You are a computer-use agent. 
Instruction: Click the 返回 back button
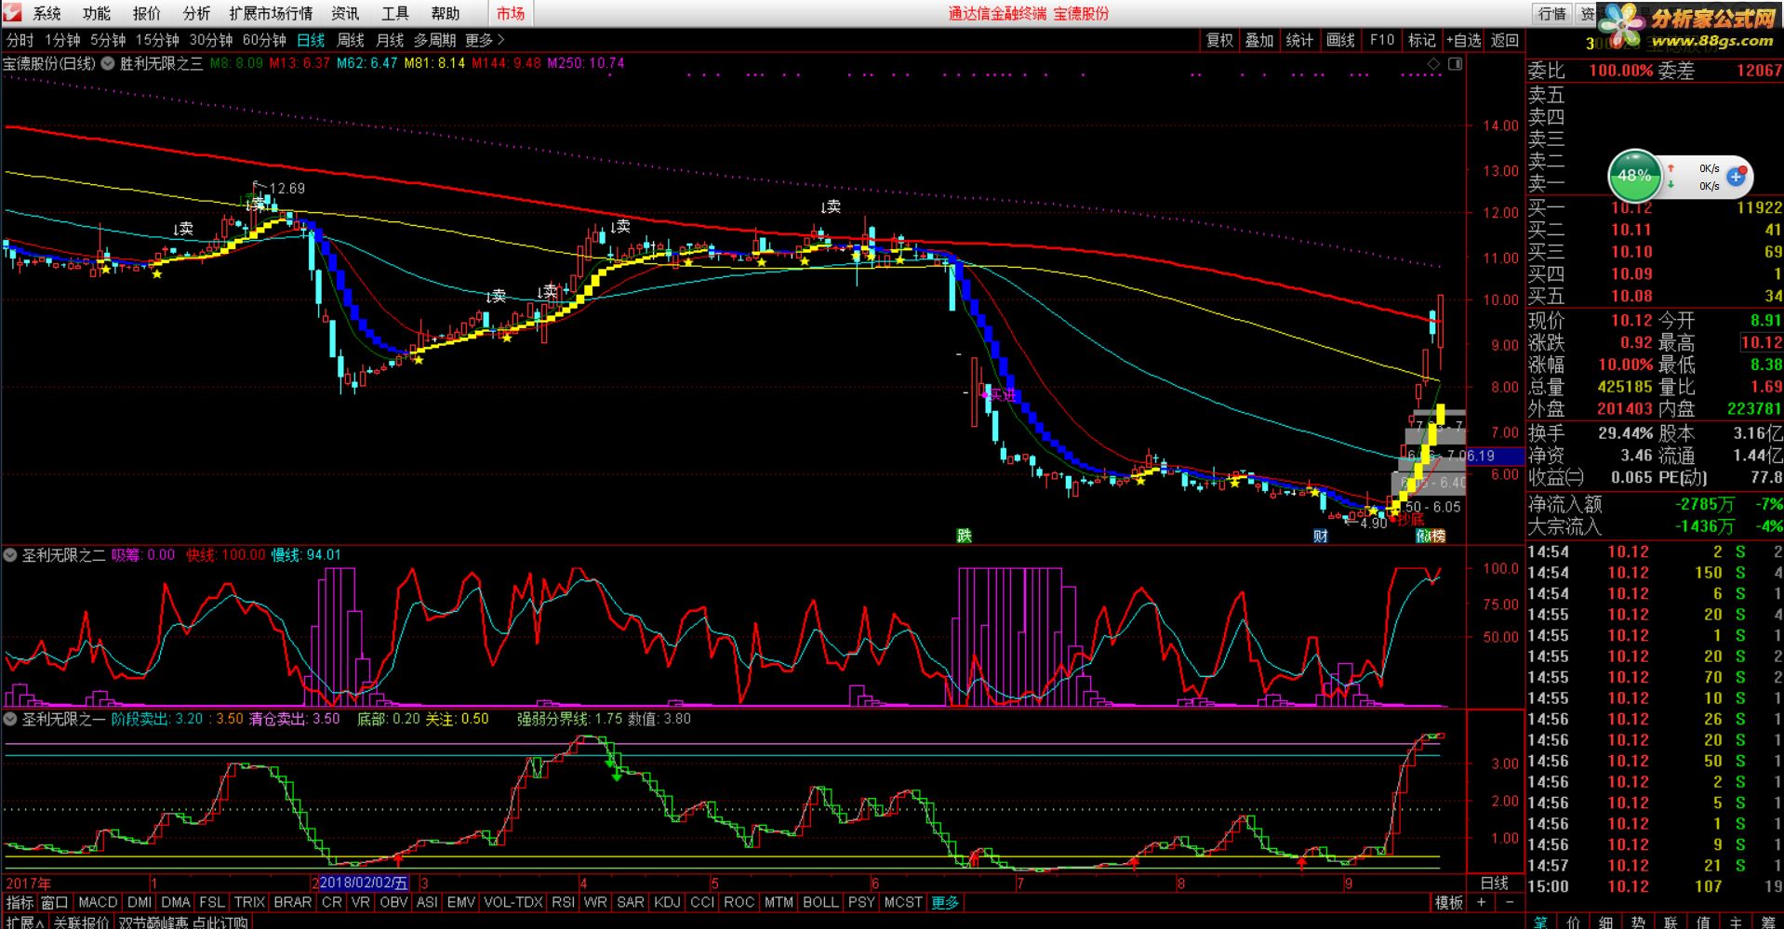point(1505,40)
